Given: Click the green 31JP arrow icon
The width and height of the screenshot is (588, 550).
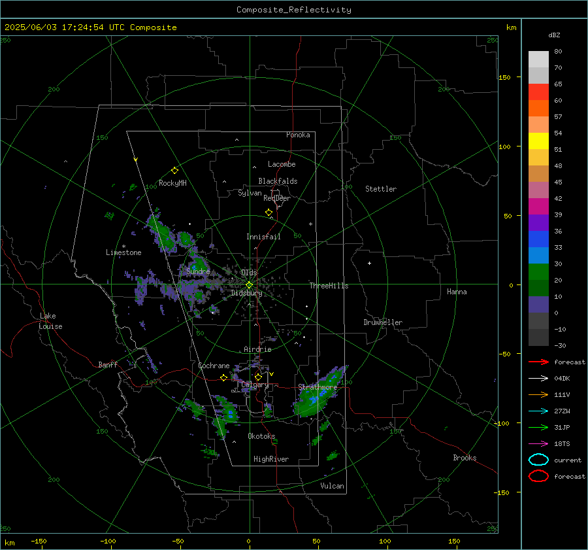Looking at the screenshot, I should tap(538, 427).
